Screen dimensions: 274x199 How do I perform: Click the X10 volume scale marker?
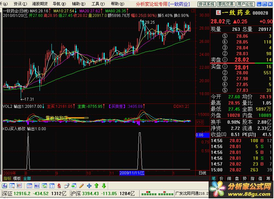200,122
